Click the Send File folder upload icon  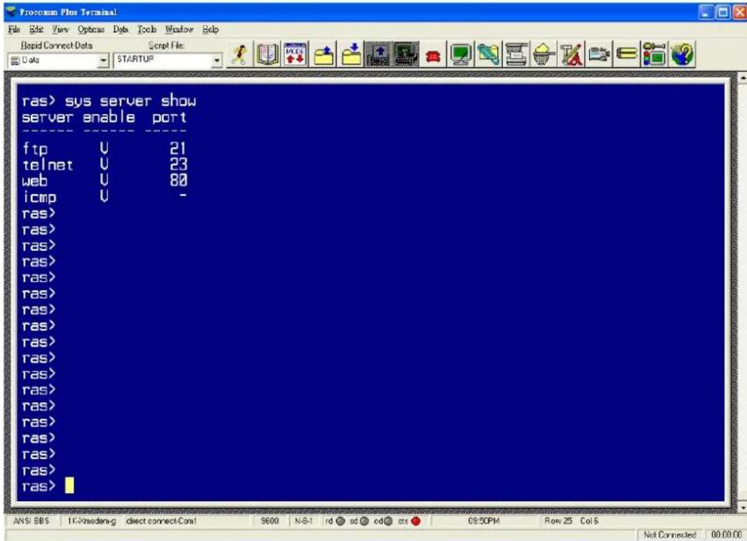click(x=324, y=54)
